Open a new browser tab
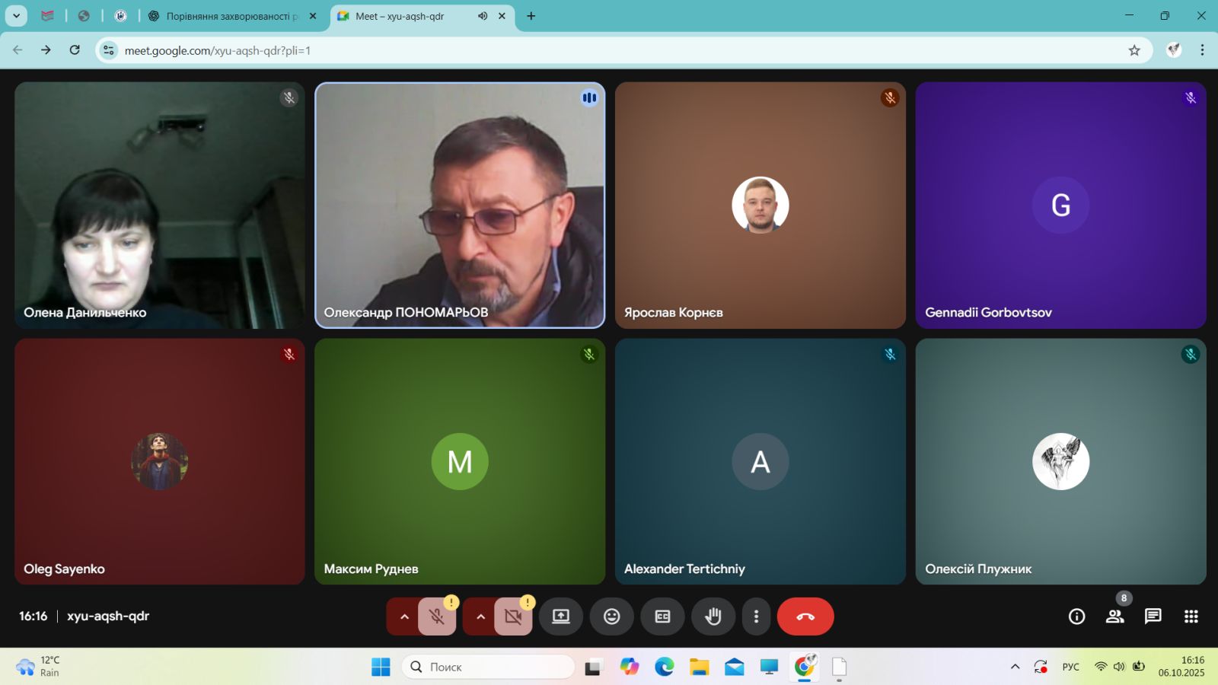 click(x=531, y=16)
